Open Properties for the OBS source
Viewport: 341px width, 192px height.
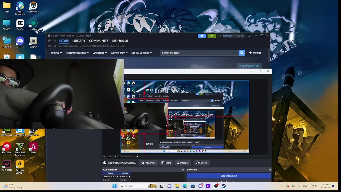148,163
